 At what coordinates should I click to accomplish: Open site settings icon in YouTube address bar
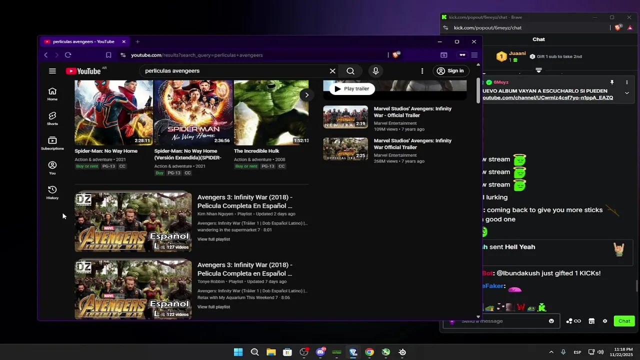[123, 55]
